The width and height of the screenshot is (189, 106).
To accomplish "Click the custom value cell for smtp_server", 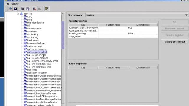I will pos(113,37).
